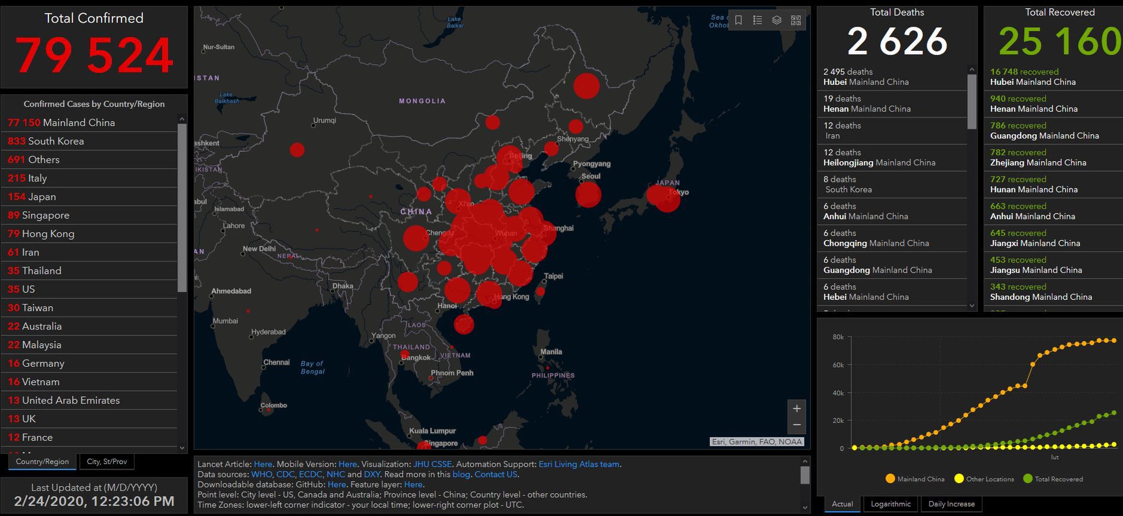Open the Feature layer 'Here' link
This screenshot has width=1123, height=516.
pyautogui.click(x=413, y=484)
